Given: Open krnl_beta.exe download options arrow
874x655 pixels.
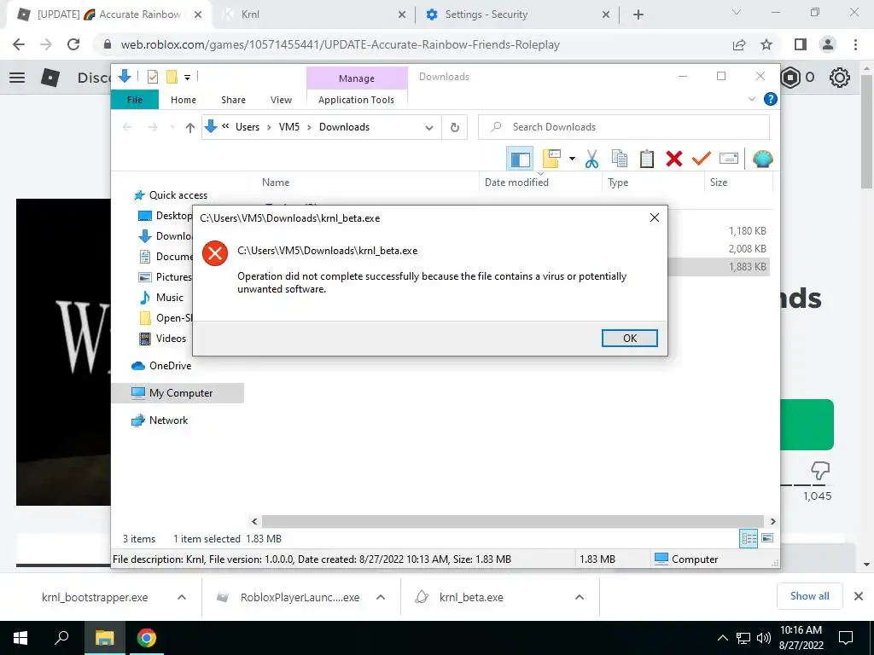Looking at the screenshot, I should click(x=580, y=597).
